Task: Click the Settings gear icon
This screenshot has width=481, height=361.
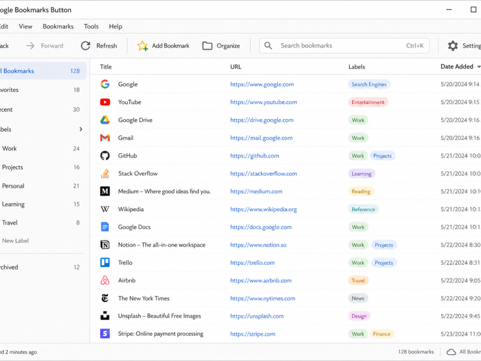Action: click(453, 46)
